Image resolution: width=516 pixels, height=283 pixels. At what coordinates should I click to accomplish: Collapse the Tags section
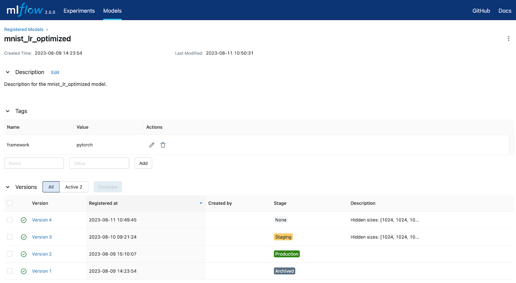pyautogui.click(x=8, y=111)
